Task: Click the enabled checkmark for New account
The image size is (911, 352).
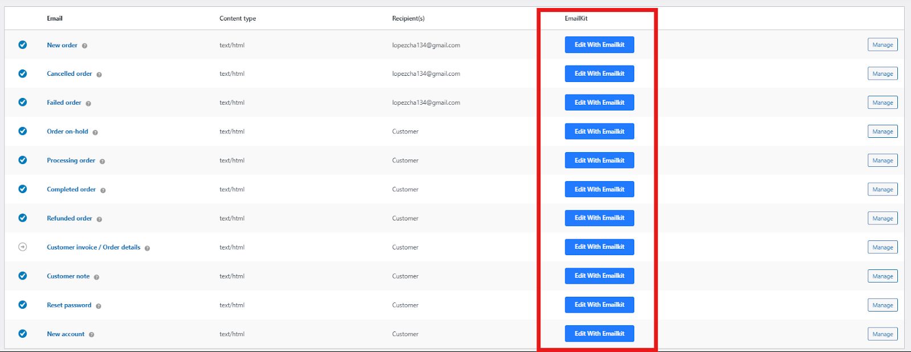Action: click(x=23, y=334)
